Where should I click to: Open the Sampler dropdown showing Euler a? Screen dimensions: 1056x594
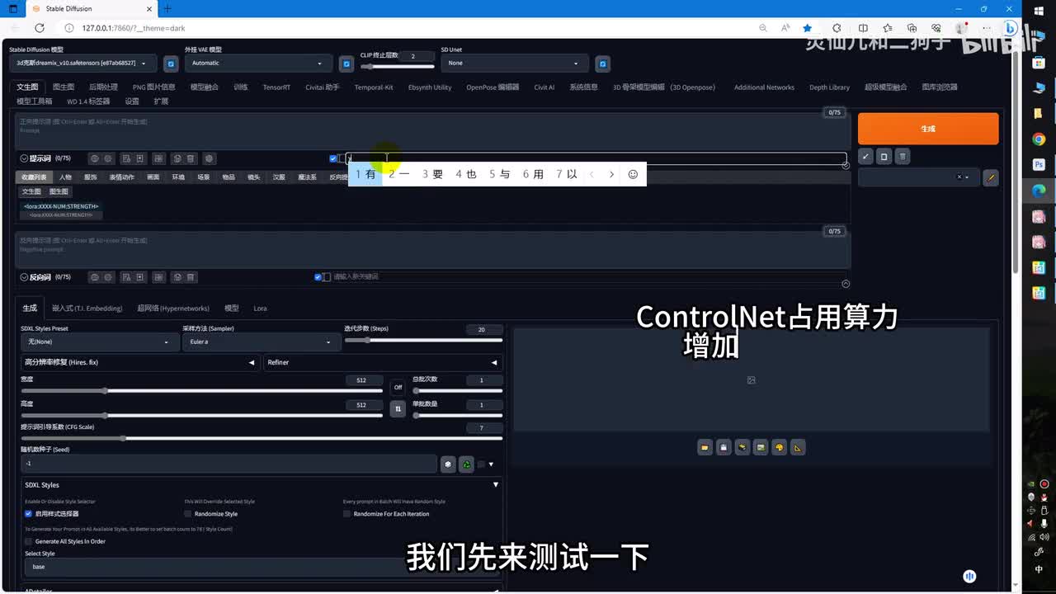[x=260, y=342]
